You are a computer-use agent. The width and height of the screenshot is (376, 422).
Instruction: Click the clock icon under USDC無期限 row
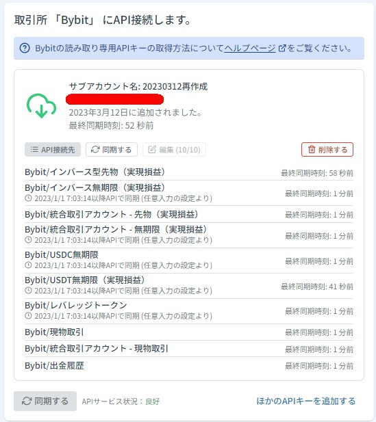pos(28,265)
